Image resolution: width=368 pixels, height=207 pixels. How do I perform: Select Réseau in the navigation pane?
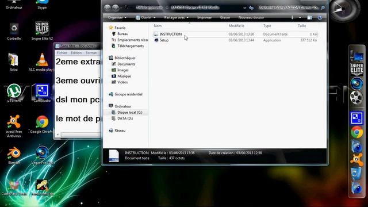point(117,131)
